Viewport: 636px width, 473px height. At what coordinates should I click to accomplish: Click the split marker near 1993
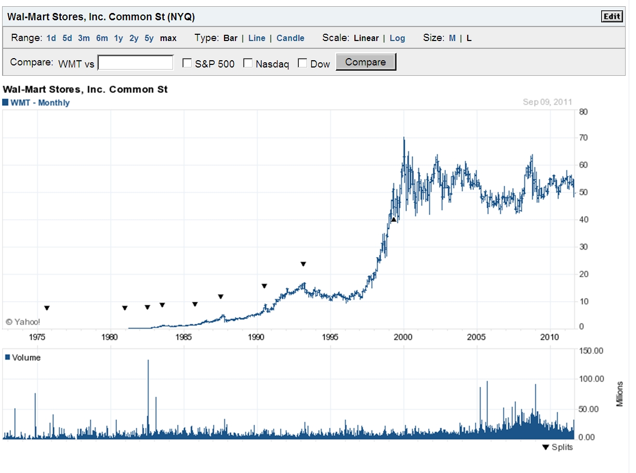[x=303, y=264]
